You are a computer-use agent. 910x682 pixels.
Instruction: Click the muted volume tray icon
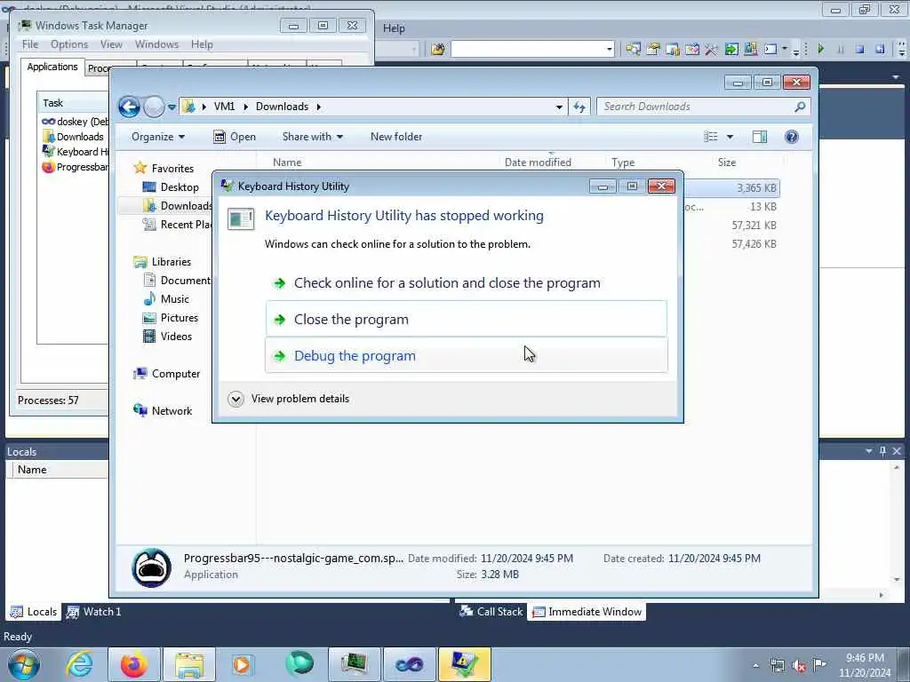(799, 666)
